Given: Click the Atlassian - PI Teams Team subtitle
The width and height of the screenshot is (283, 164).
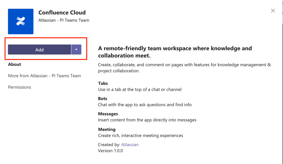Looking at the screenshot, I should [x=64, y=20].
